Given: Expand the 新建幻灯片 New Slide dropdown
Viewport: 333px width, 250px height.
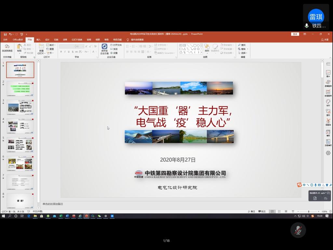Looking at the screenshot, I should click(45, 53).
